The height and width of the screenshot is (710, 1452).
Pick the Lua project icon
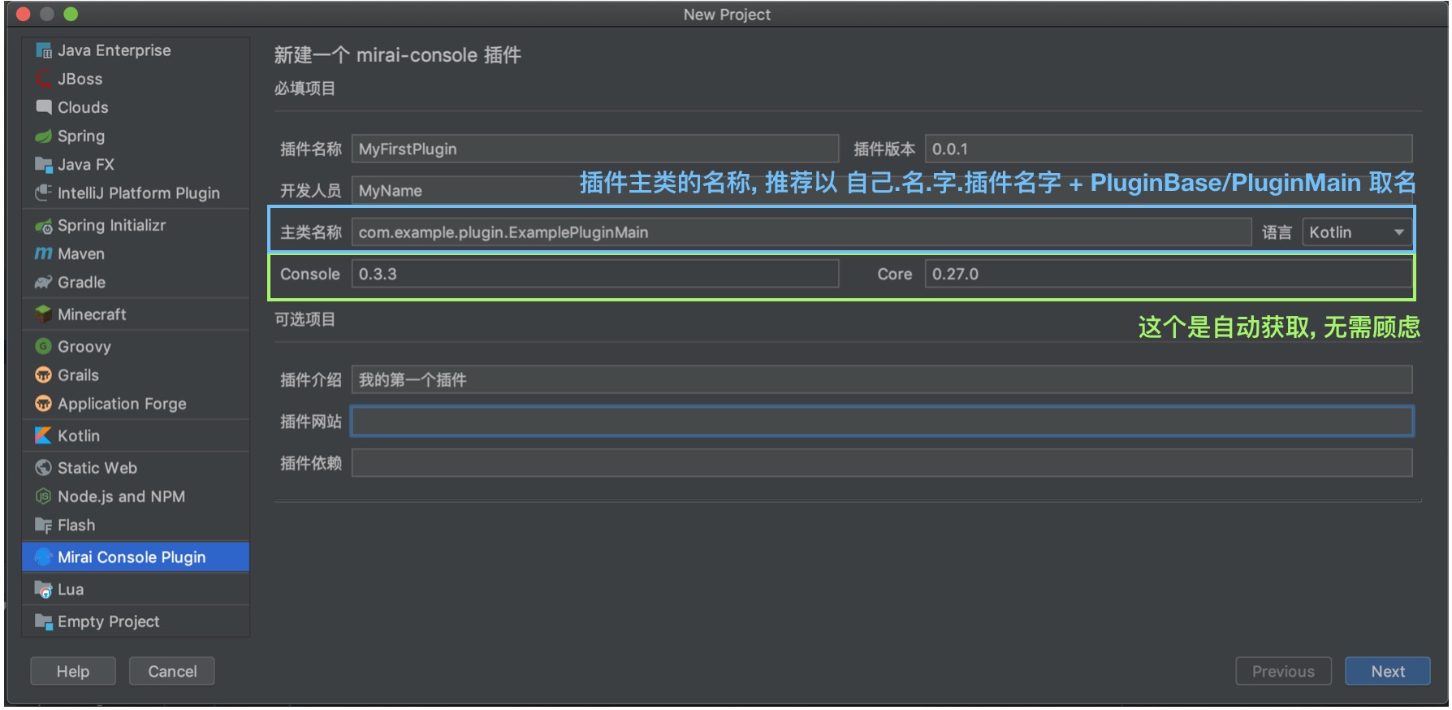[43, 590]
